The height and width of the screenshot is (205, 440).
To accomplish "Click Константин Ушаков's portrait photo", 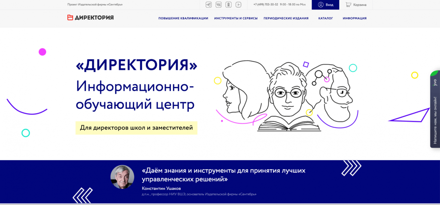I will [122, 177].
